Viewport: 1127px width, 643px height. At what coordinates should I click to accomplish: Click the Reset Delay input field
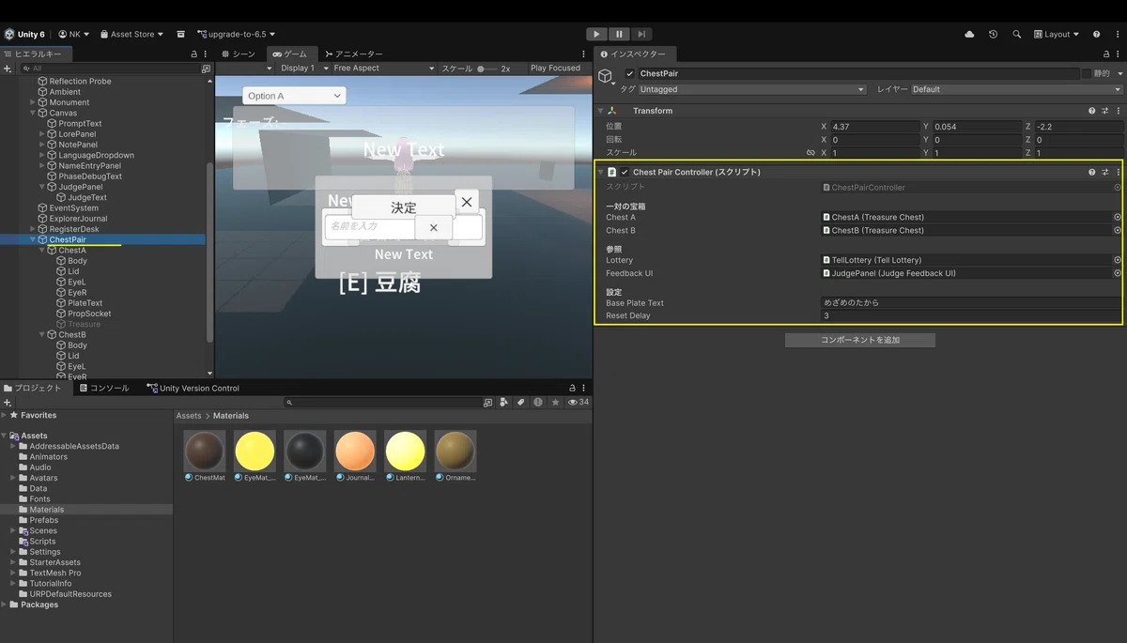(971, 315)
